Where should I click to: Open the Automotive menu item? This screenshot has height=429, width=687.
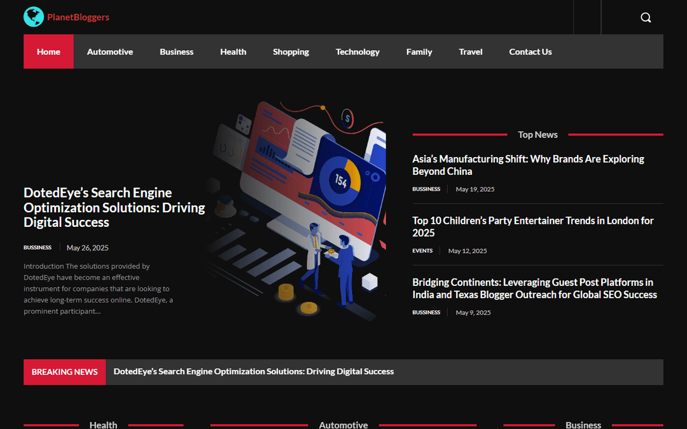click(110, 51)
